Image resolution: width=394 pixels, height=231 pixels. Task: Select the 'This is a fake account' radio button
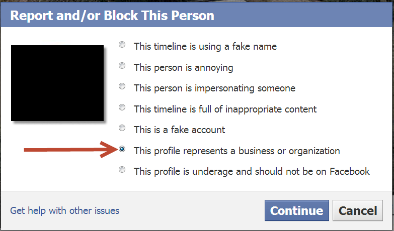click(x=122, y=128)
